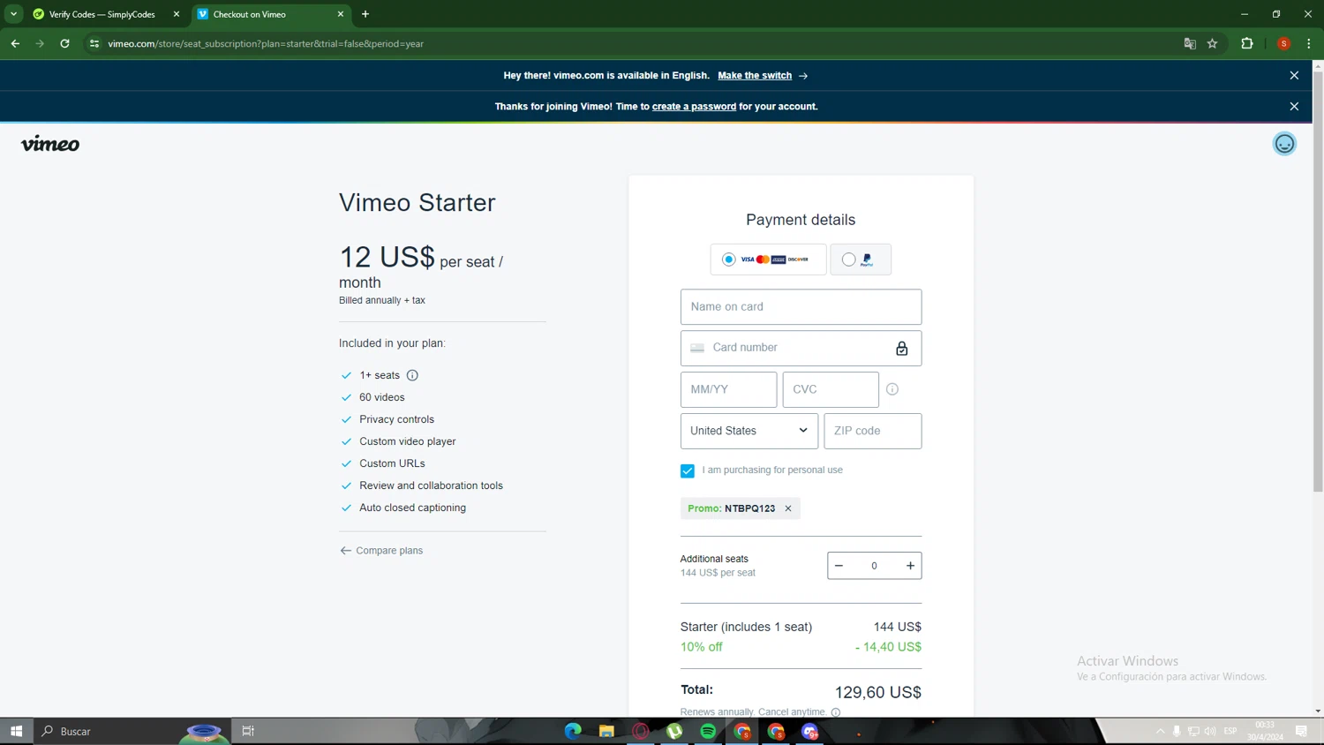
Task: Bookmark this page with the star
Action: pos(1213,43)
